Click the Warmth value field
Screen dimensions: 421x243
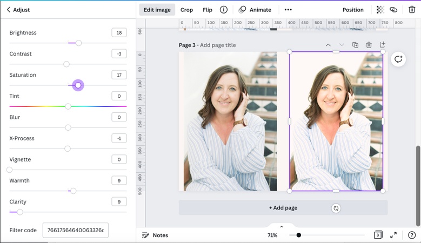pos(119,180)
